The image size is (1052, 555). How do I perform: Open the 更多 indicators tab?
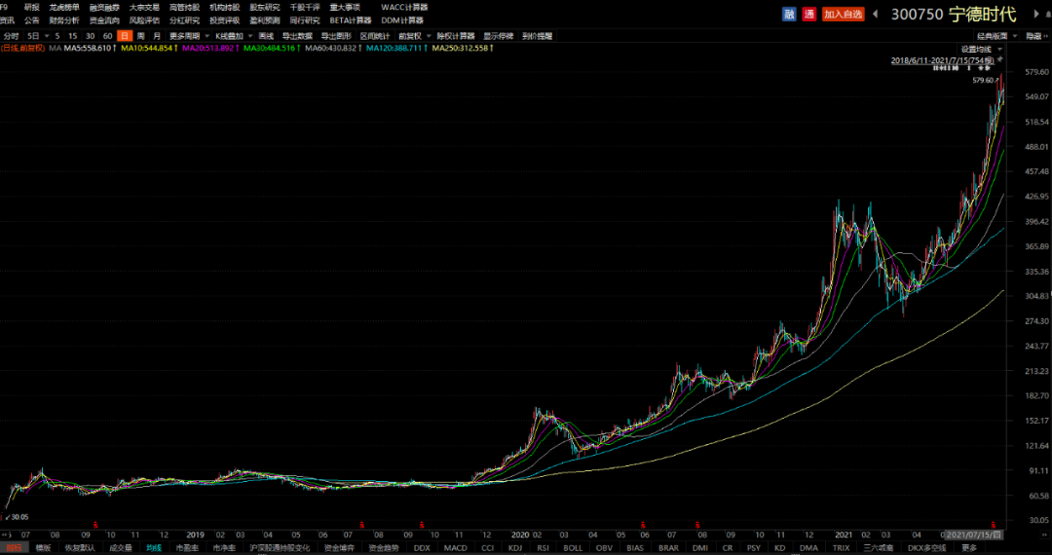(x=969, y=547)
